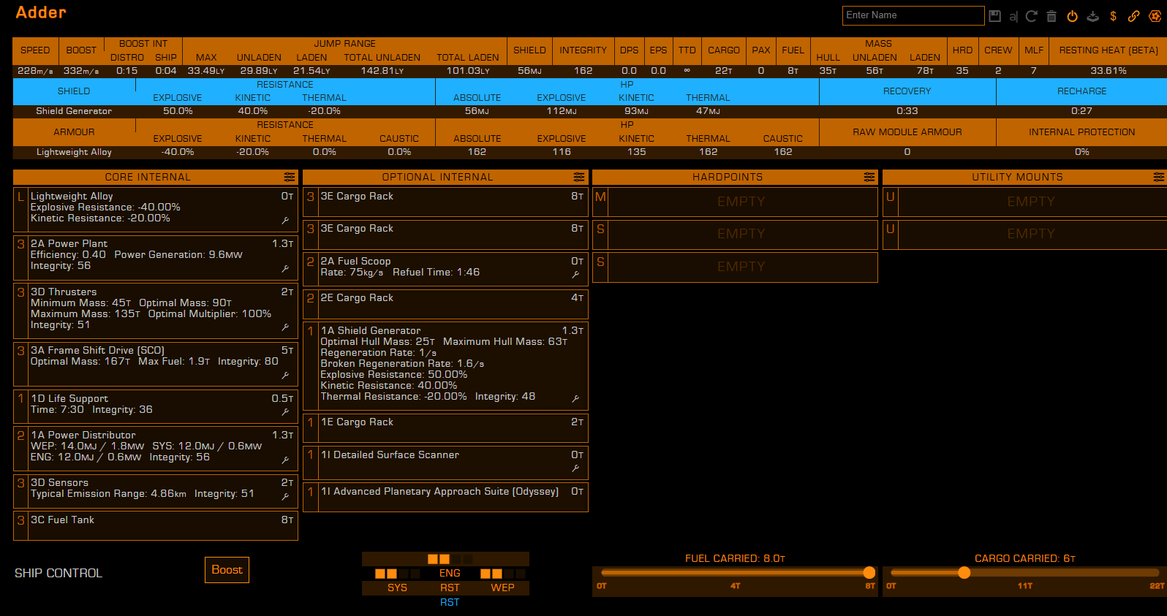Select the 2A Power Plant slot
Viewport: 1167px width, 616px height.
156,258
